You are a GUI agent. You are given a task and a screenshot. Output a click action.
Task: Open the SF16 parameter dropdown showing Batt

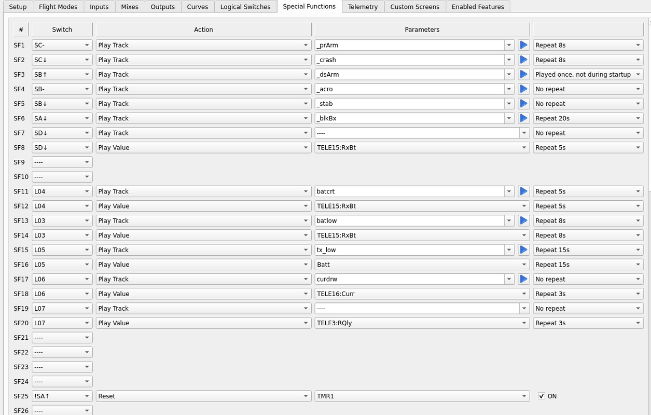pyautogui.click(x=422, y=265)
